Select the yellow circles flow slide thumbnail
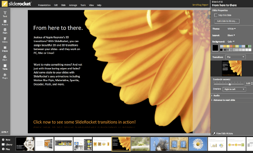 click(x=236, y=144)
